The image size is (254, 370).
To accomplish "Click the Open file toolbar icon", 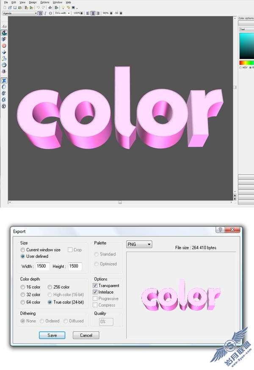I will click(x=10, y=8).
